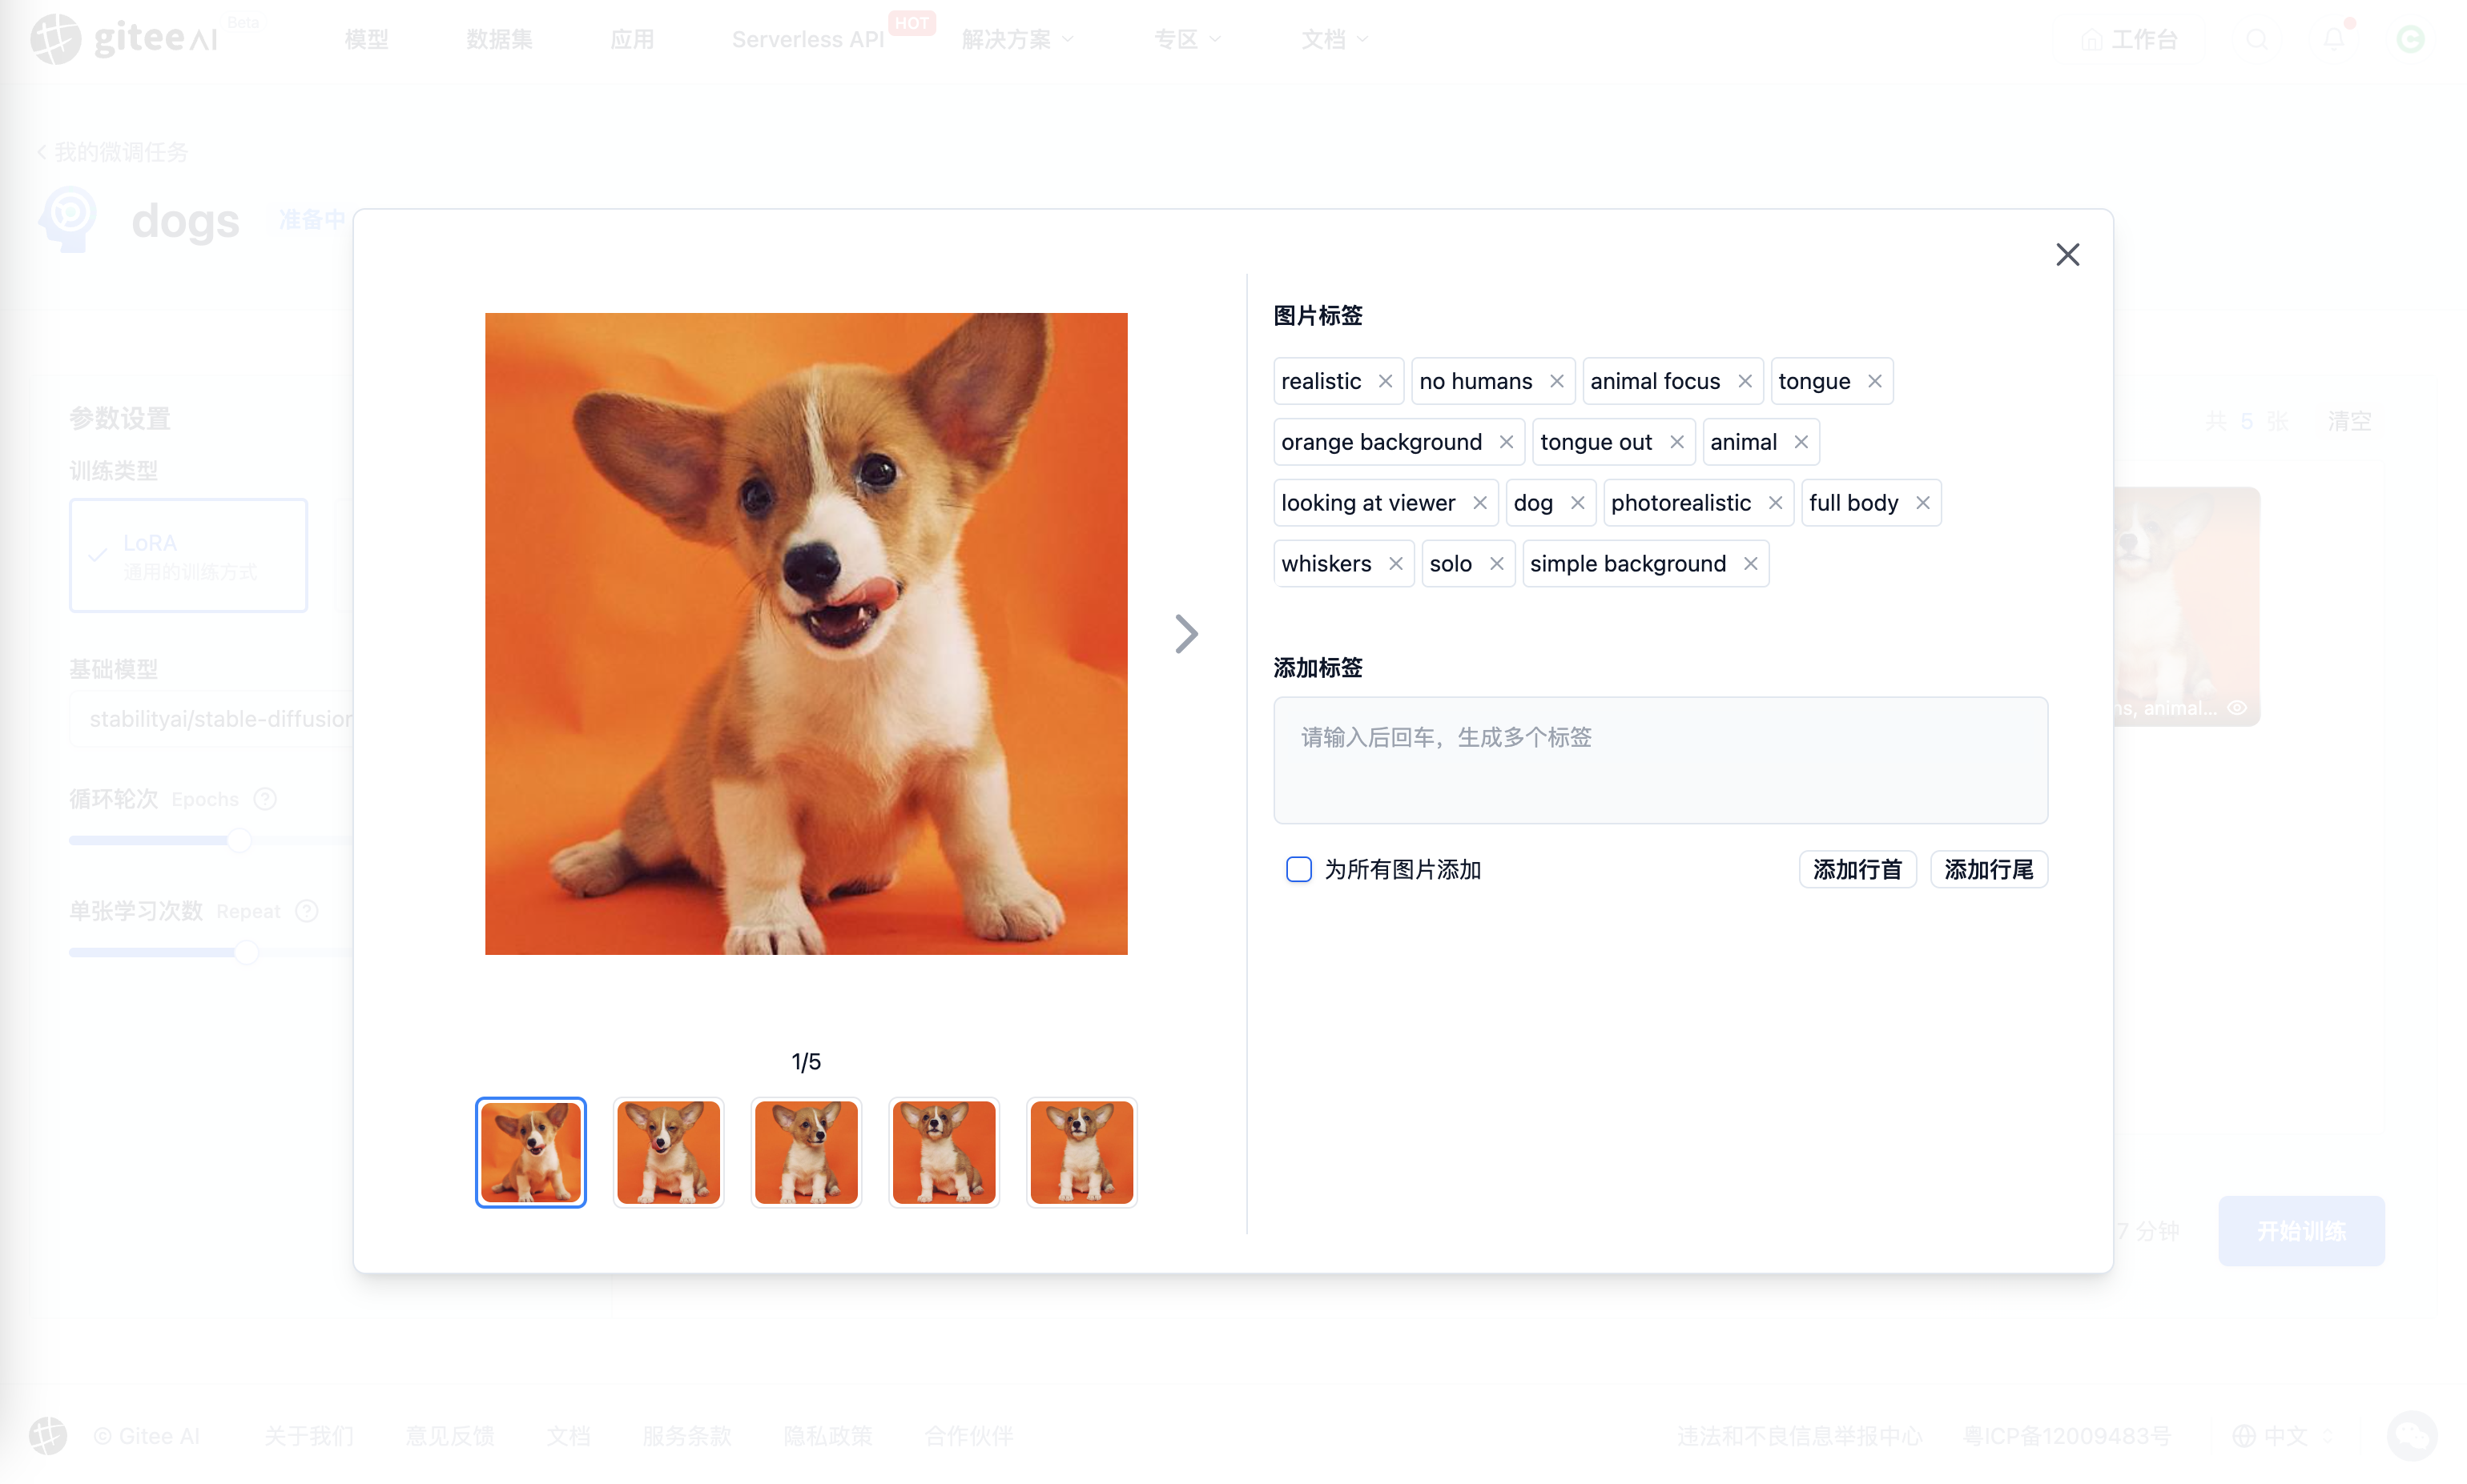Select the second puppy thumbnail
This screenshot has width=2467, height=1484.
668,1152
